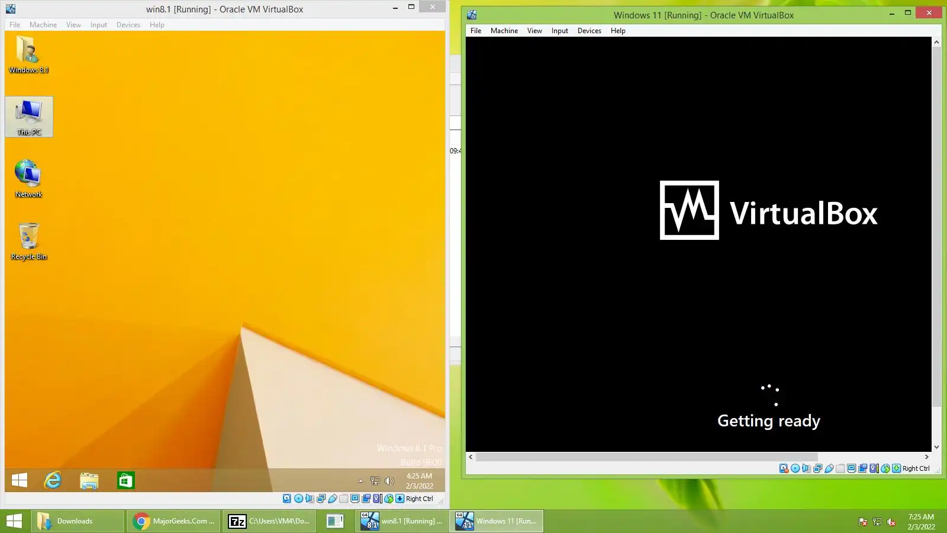Open Help menu in Windows 11 window

(618, 31)
